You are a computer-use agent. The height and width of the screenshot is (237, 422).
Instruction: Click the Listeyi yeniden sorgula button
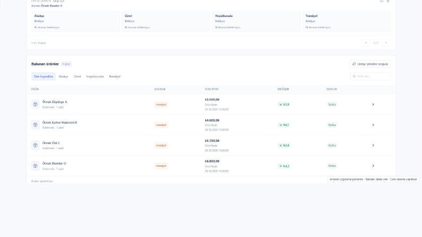(370, 64)
